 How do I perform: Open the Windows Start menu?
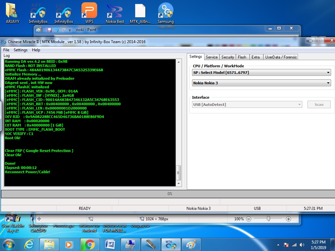(x=9, y=244)
